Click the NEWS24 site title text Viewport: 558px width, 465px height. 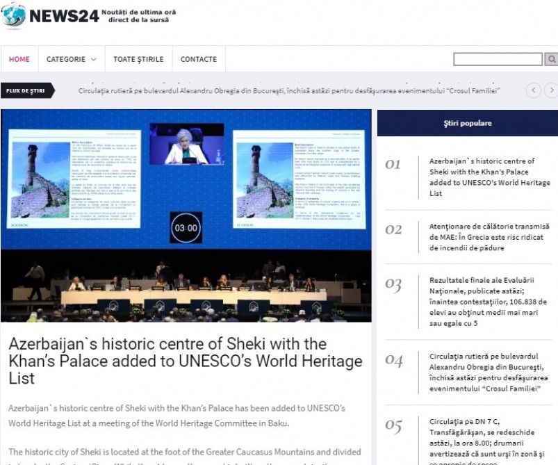[x=64, y=15]
